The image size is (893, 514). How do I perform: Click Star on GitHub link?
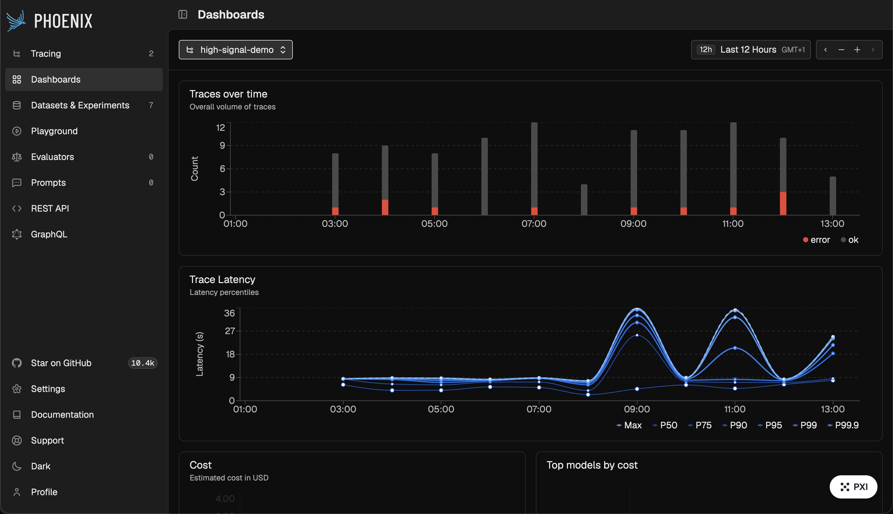click(x=84, y=363)
